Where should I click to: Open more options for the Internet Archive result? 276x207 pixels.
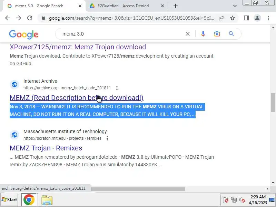tap(117, 88)
